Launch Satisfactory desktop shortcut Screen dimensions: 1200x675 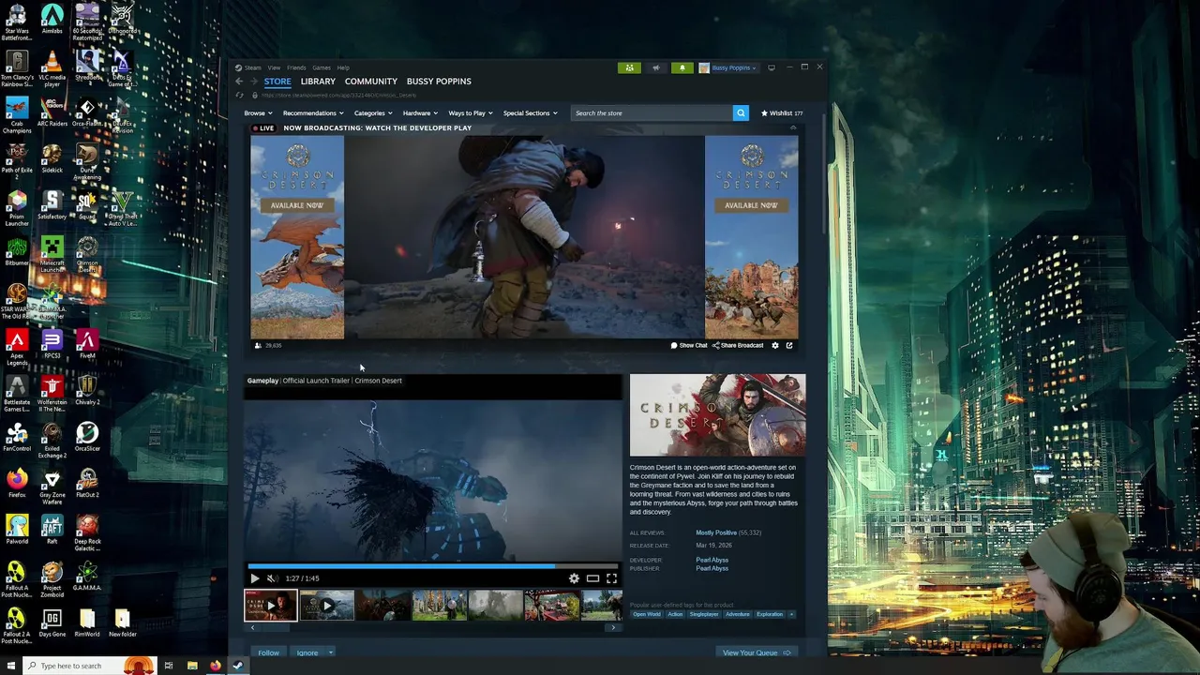pyautogui.click(x=52, y=204)
